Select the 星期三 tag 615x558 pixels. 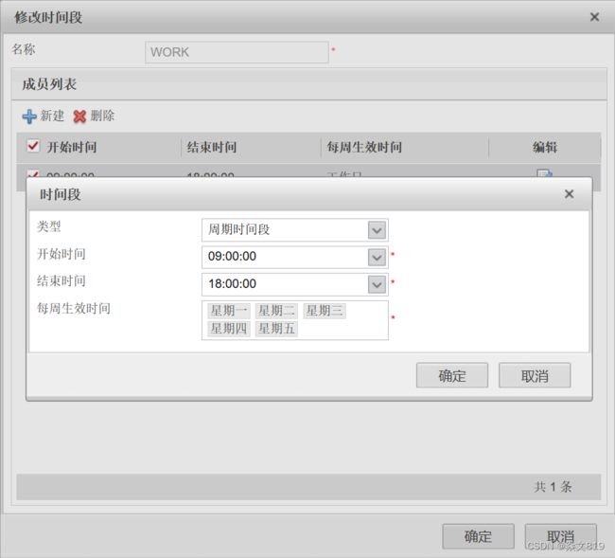click(325, 311)
